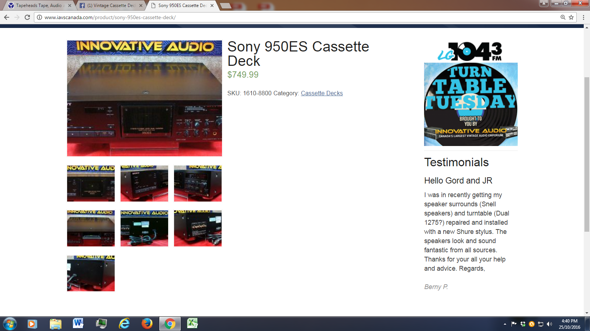Click the Chrome taskbar icon
The height and width of the screenshot is (331, 590).
click(170, 324)
